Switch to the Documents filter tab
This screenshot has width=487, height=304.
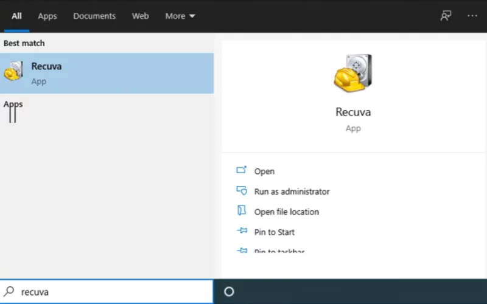coord(94,16)
